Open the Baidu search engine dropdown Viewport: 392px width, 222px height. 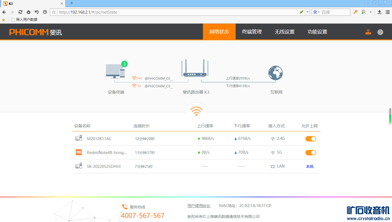[316, 12]
